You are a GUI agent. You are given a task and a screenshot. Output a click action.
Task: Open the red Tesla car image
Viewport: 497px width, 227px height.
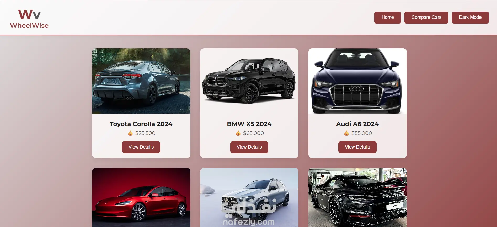pyautogui.click(x=141, y=197)
